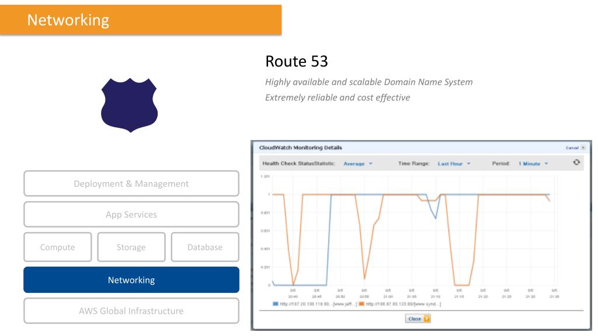Viewport: 598px width, 336px height.
Task: Click the Networking heading in the orange banner
Action: 68,20
